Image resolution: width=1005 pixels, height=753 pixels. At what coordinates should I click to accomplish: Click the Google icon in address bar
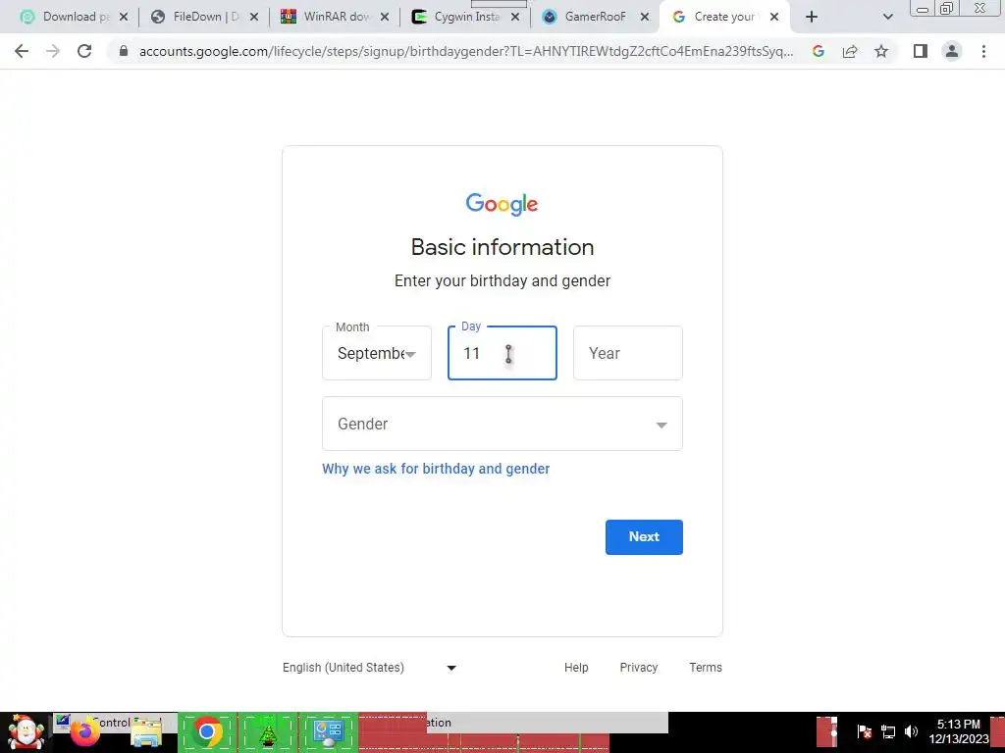[x=818, y=51]
